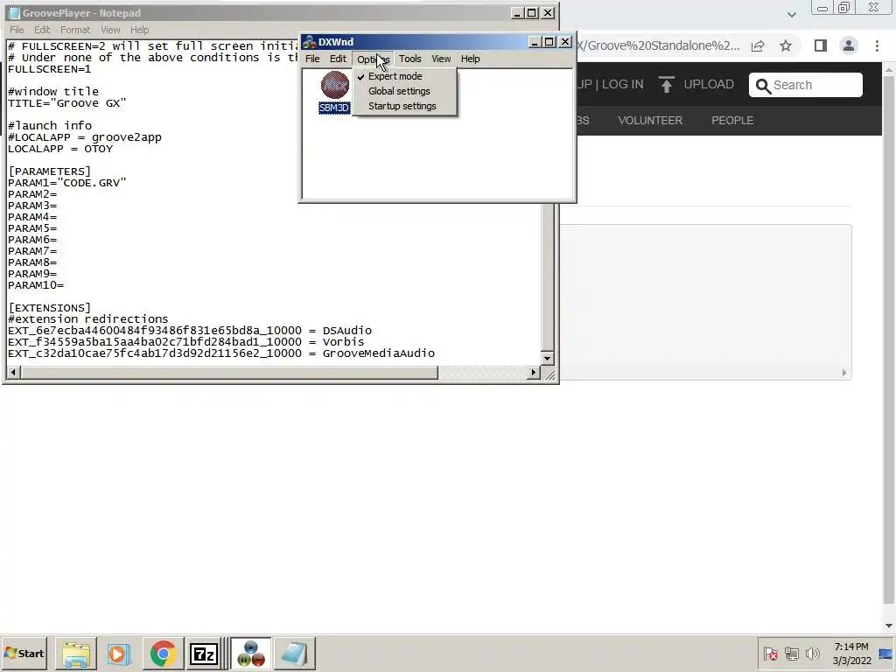896x672 pixels.
Task: Open Notepad Format menu
Action: 75,30
